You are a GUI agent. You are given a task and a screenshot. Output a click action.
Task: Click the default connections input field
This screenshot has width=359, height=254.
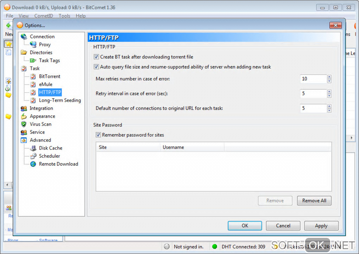(313, 108)
